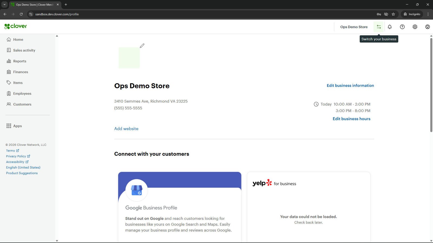Open Product Suggestions link
Image resolution: width=433 pixels, height=243 pixels.
pyautogui.click(x=22, y=173)
